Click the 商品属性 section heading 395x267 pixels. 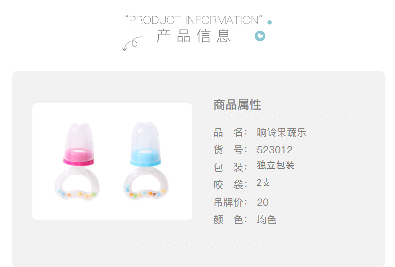pyautogui.click(x=237, y=105)
